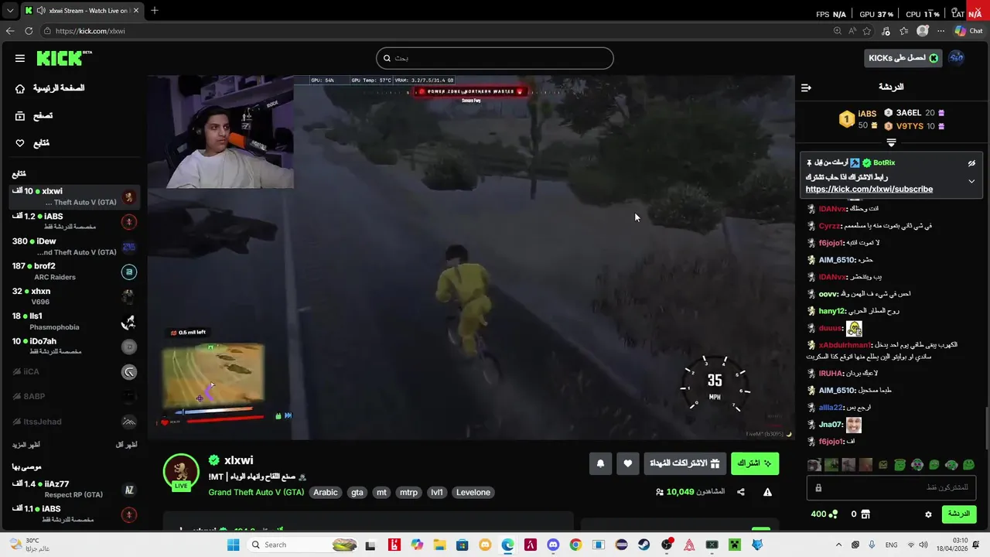Select the Levelone tag

tap(473, 492)
